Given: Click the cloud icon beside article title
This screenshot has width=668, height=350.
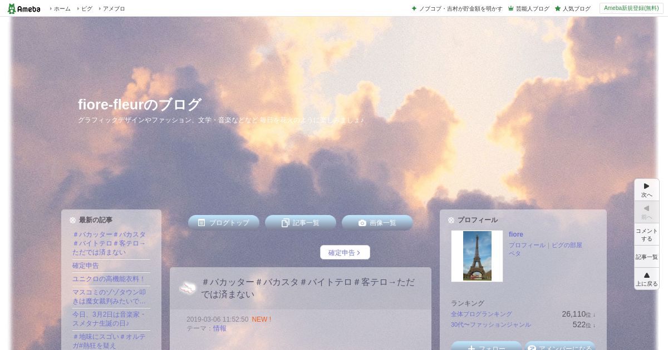Looking at the screenshot, I should 188,288.
